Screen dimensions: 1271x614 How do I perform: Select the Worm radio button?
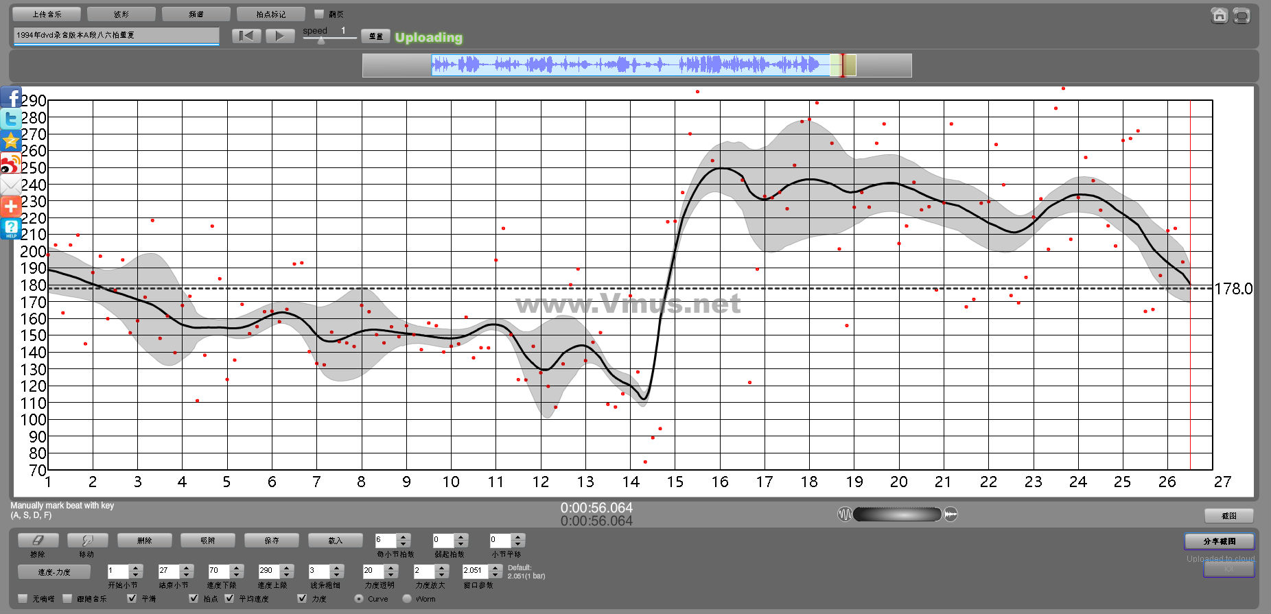tap(407, 598)
